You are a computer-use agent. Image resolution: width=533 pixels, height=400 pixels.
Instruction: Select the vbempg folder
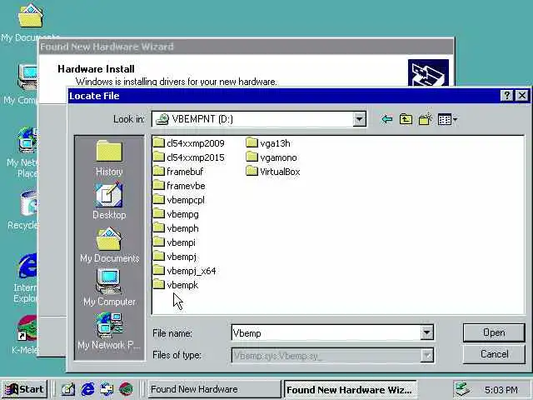pos(176,214)
